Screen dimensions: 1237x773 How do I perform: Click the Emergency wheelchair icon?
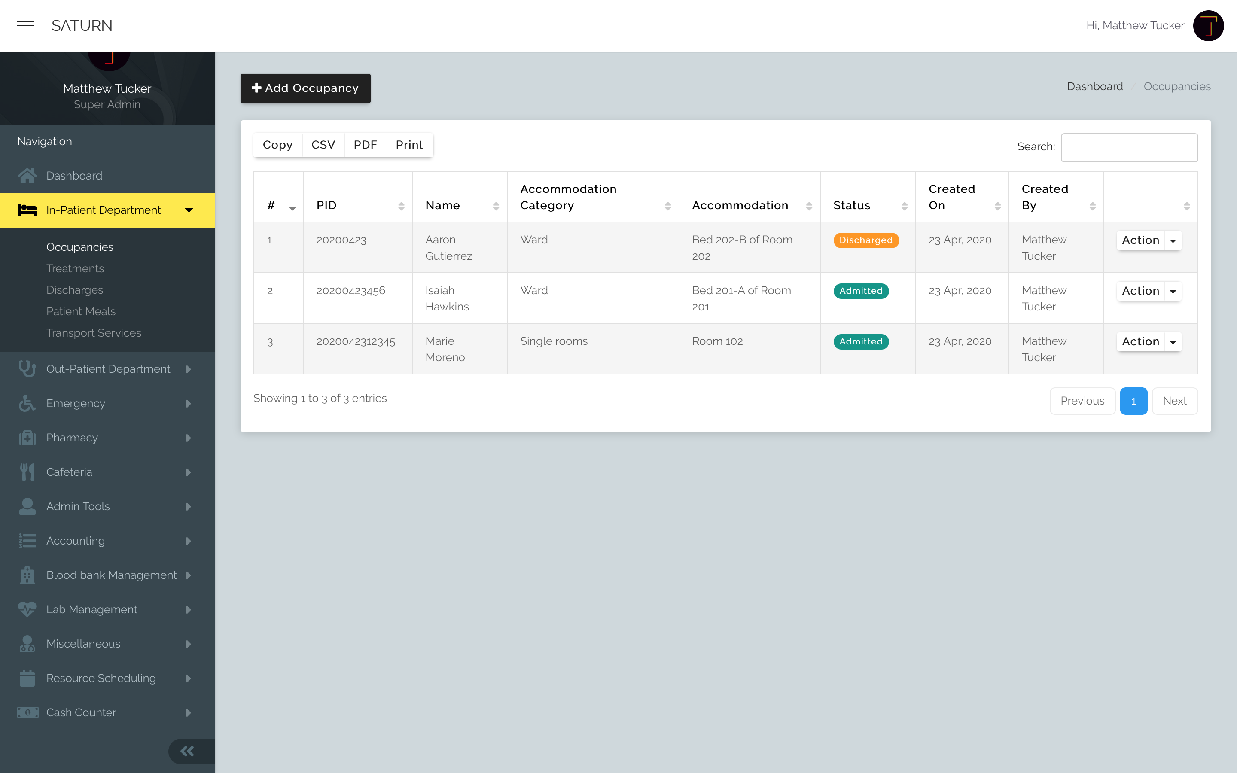point(27,403)
